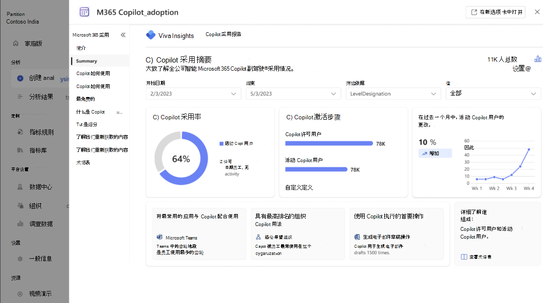Click the 数据中心 icon in sidebar
The width and height of the screenshot is (543, 303).
tap(20, 187)
